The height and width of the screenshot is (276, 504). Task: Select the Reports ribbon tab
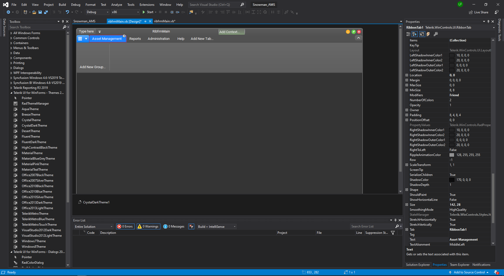135,39
